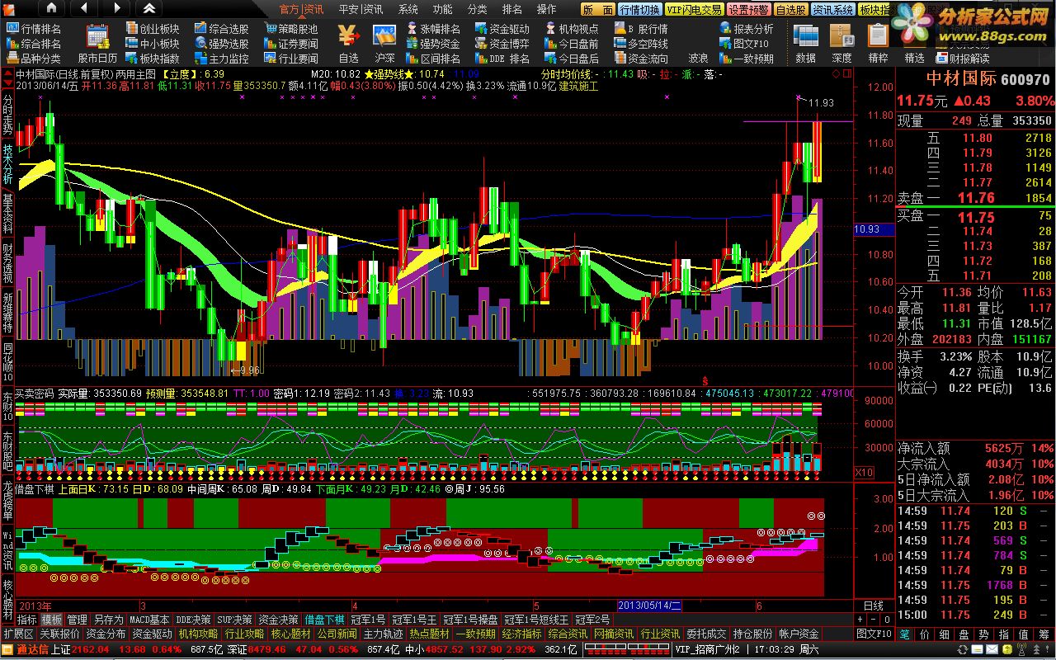Select 分时走势 side tab
Image resolution: width=1056 pixels, height=660 pixels.
point(7,115)
